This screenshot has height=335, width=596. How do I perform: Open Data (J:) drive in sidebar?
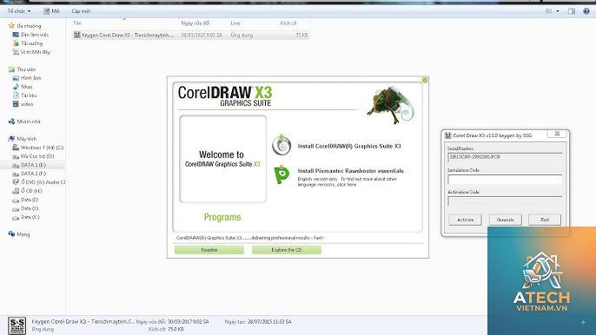click(25, 208)
